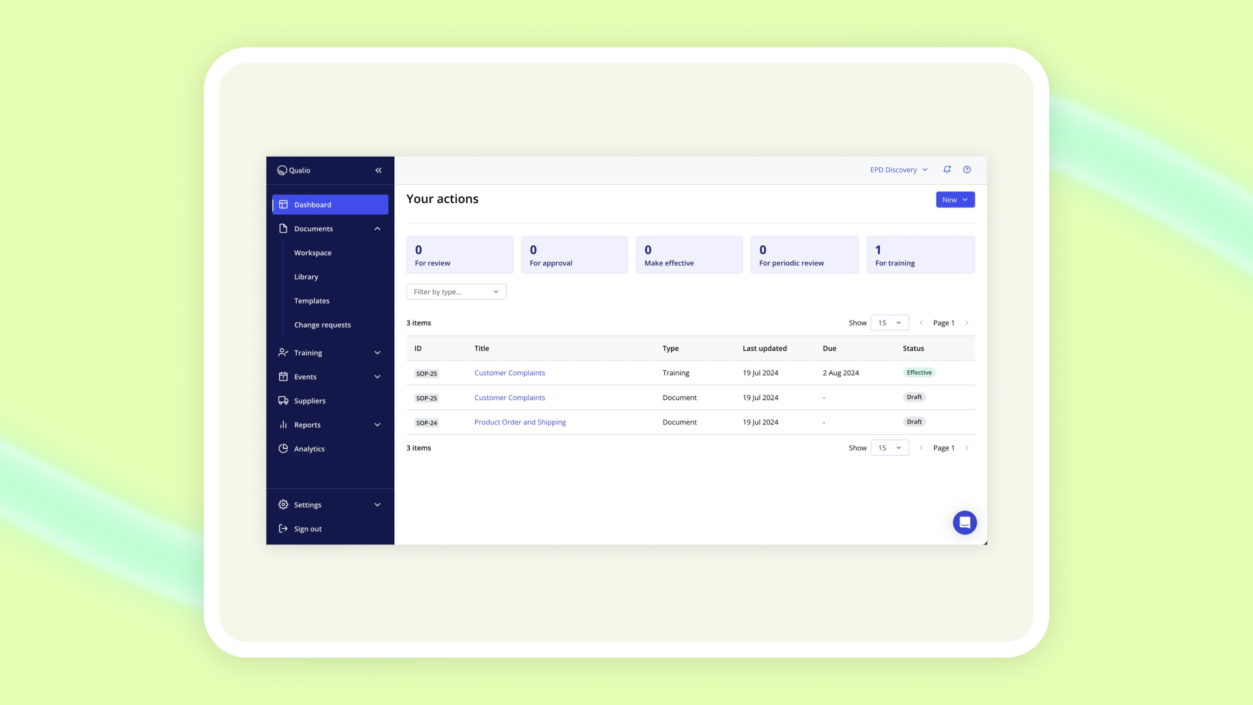The width and height of the screenshot is (1253, 705).
Task: Open the EPD Discovery workspace dropdown
Action: 899,170
